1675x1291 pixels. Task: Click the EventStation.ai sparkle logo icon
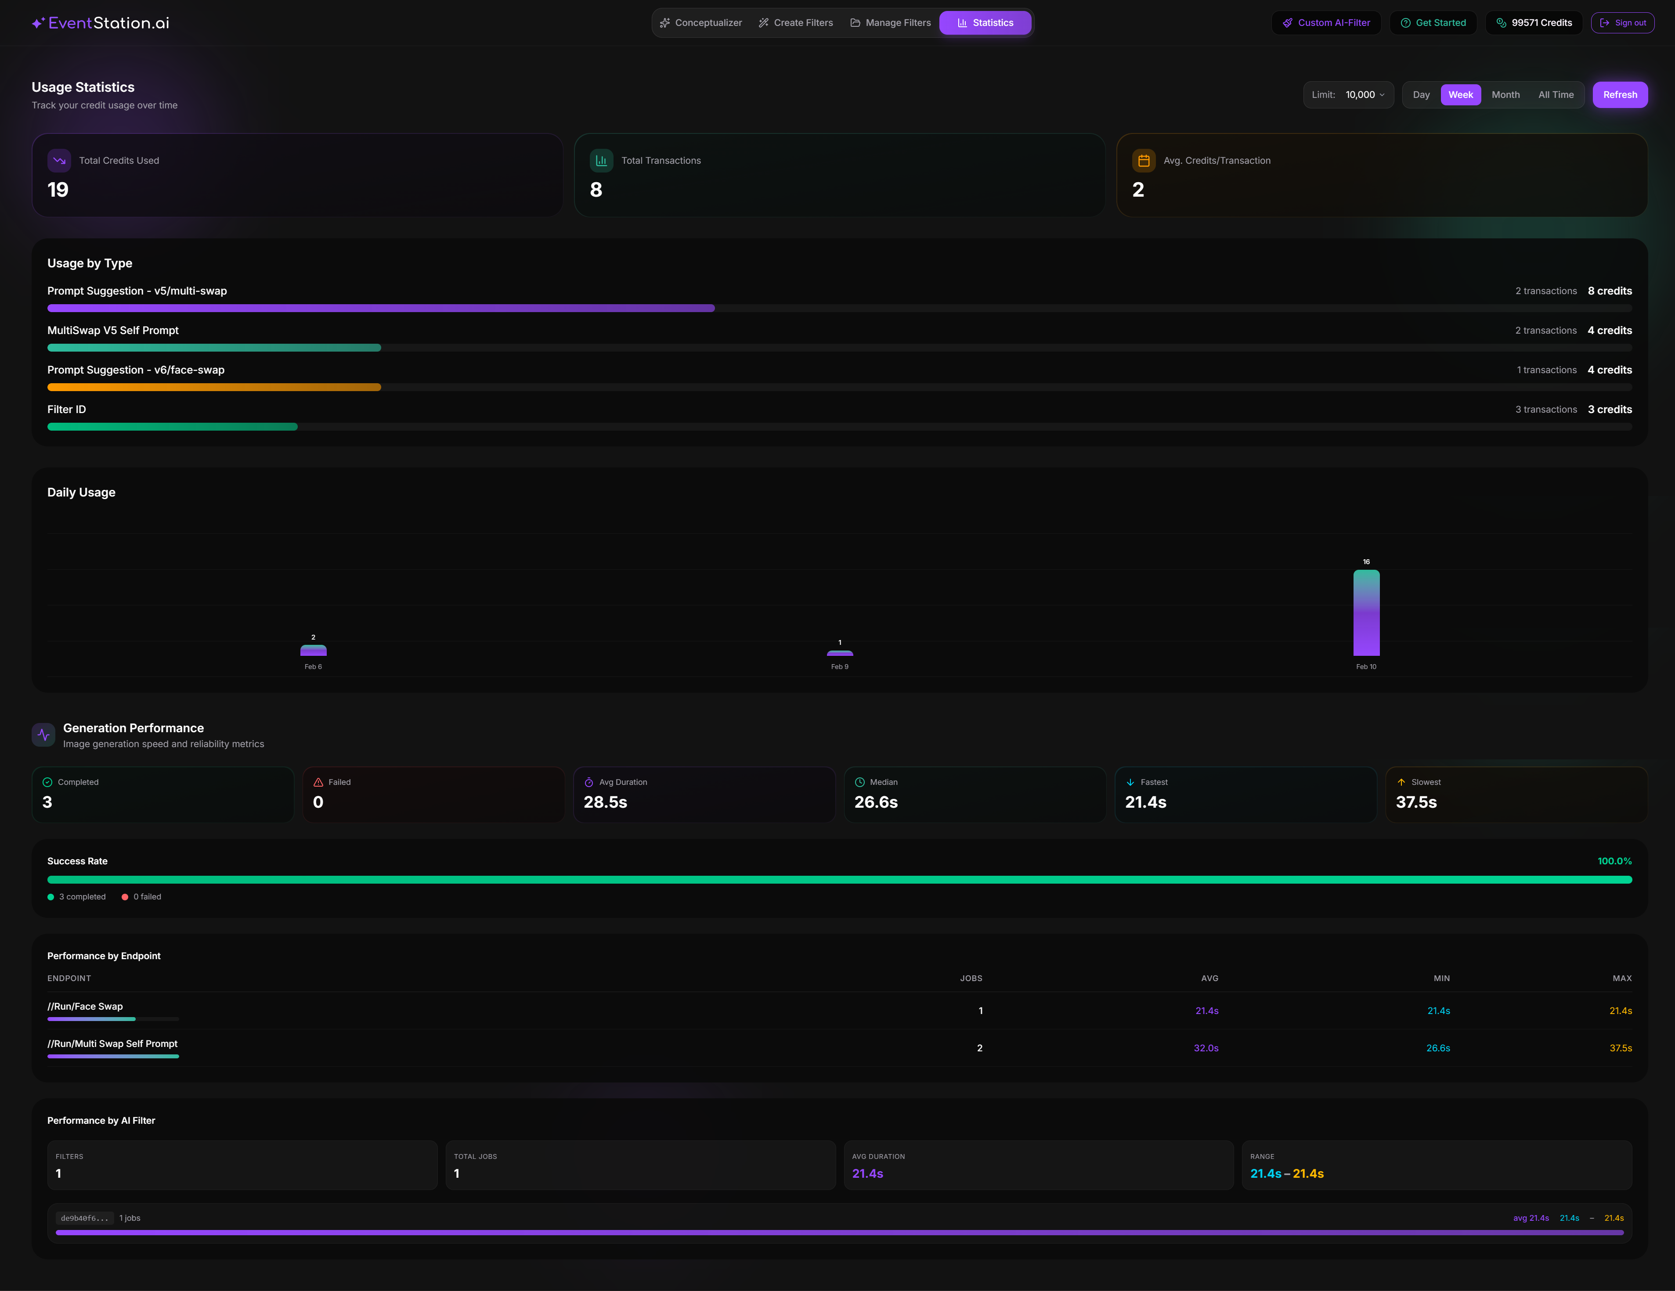point(38,23)
